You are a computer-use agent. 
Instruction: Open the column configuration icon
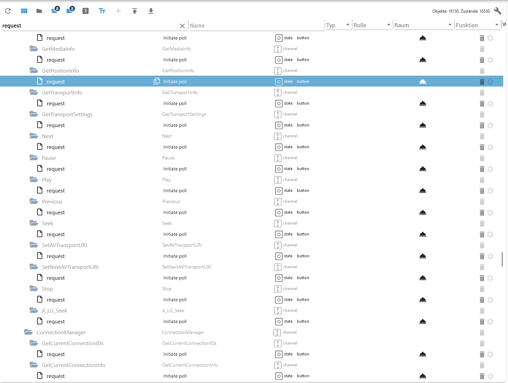click(x=24, y=11)
